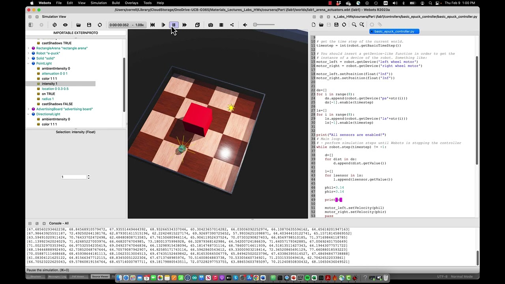Open an existing file in the editor
Screen dimensions: 505x284
pos(321,25)
